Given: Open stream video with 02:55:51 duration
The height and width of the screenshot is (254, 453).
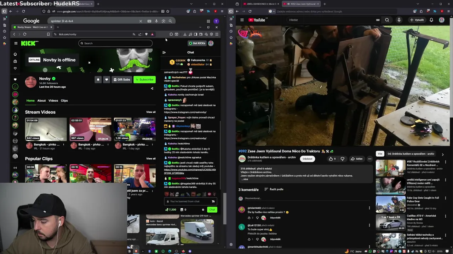Looking at the screenshot, I should pyautogui.click(x=90, y=129).
